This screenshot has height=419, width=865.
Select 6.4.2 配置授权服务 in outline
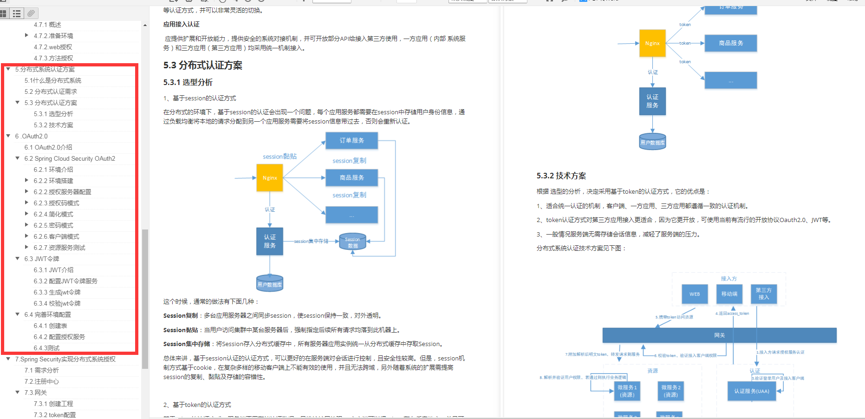click(x=59, y=337)
